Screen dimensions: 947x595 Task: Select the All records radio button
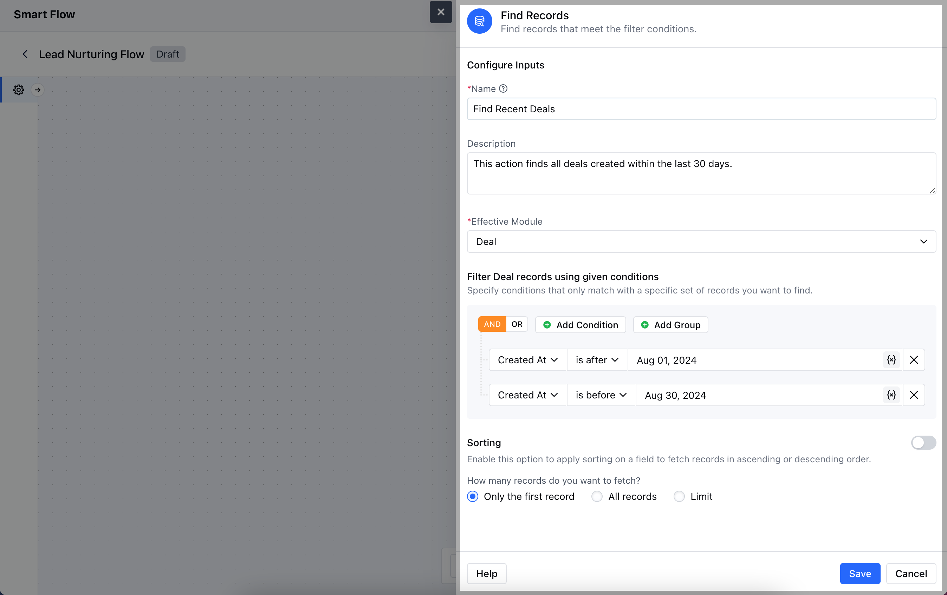[596, 496]
